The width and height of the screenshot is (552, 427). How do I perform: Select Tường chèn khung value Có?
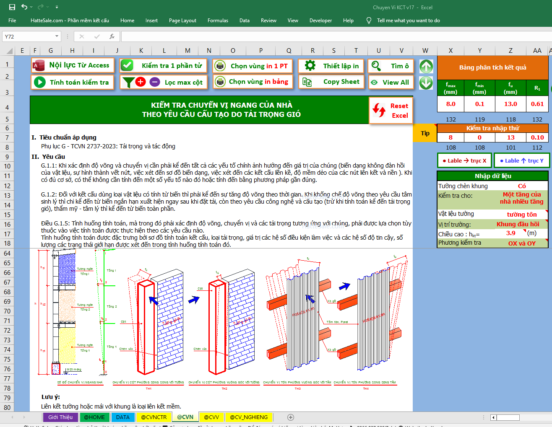tap(522, 186)
